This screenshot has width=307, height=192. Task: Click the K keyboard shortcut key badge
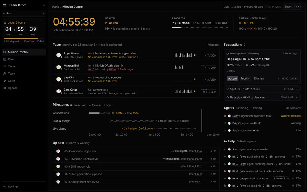coord(296,78)
